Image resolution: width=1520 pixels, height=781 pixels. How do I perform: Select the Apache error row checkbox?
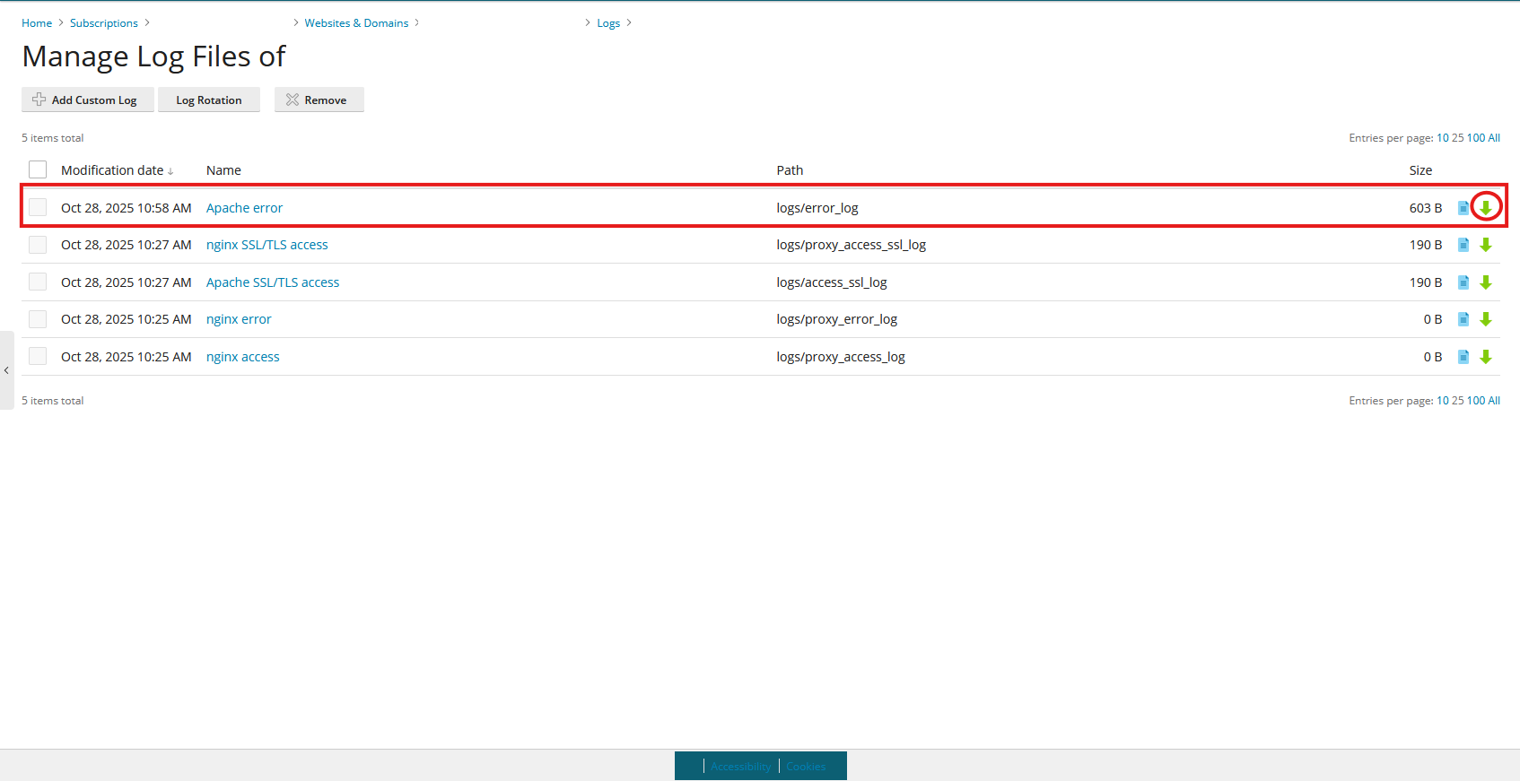coord(38,207)
